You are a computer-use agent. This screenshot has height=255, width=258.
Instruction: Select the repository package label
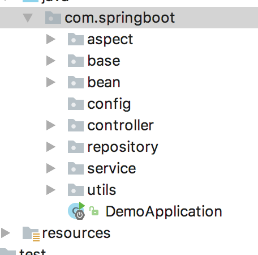pyautogui.click(x=123, y=147)
